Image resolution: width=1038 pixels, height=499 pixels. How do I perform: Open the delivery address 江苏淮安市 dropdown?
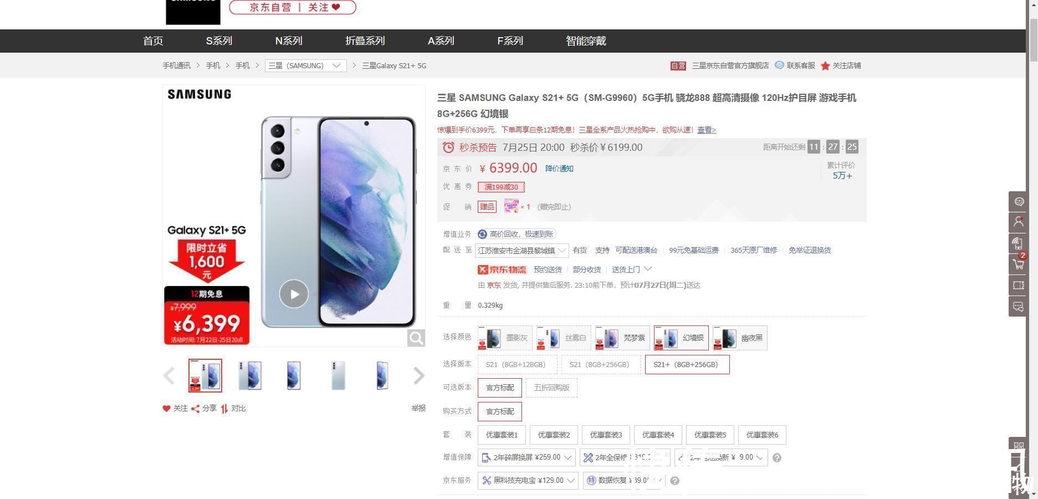(521, 250)
